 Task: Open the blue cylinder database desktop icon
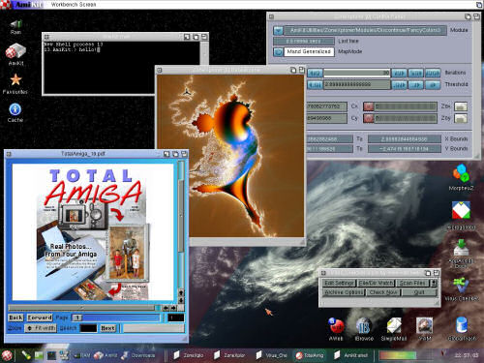pos(462,325)
